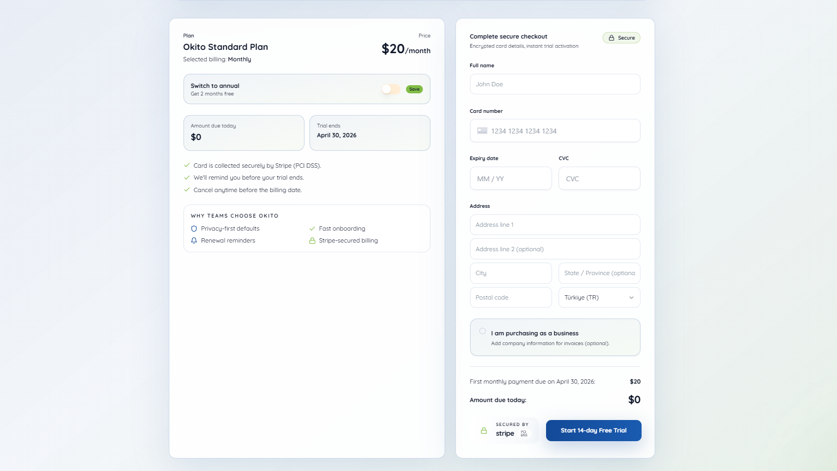Click the checkmark beside Card is collected securely
Viewport: 837px width, 471px height.
187,166
